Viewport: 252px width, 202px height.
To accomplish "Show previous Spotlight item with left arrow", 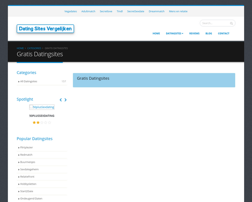I will point(61,100).
